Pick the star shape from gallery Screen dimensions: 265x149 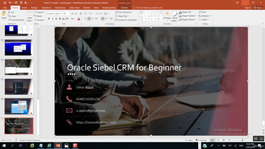pos(158,19)
